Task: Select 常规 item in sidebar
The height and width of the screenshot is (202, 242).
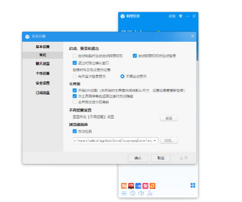Action: [x=43, y=55]
